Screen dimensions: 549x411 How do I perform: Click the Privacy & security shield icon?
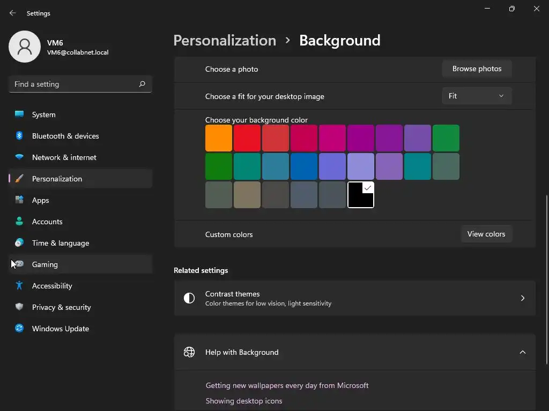[19, 307]
